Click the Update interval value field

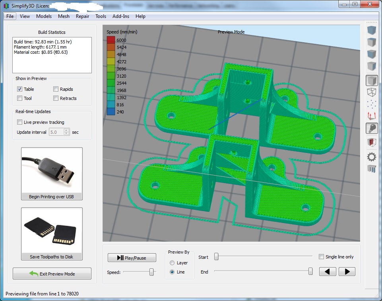(x=56, y=132)
